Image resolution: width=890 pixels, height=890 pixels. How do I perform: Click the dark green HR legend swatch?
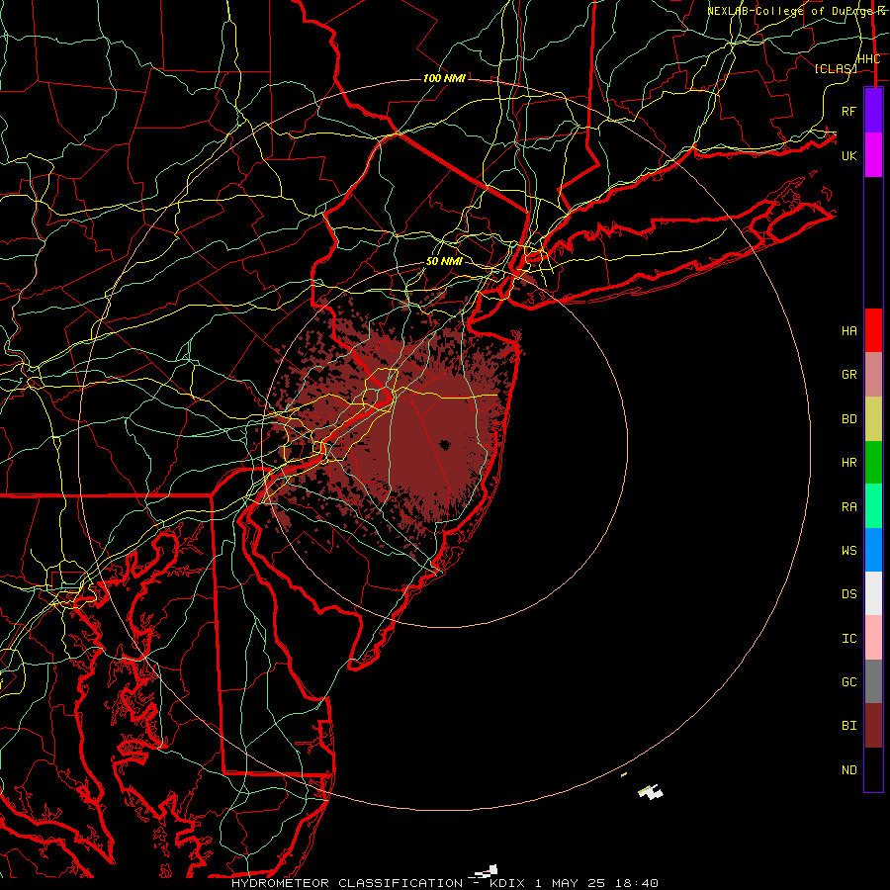[873, 462]
